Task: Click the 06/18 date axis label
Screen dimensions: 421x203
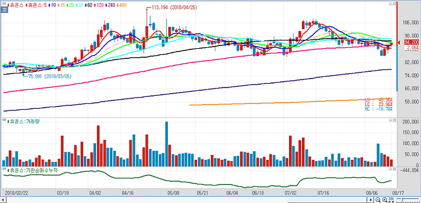Action: coord(259,193)
